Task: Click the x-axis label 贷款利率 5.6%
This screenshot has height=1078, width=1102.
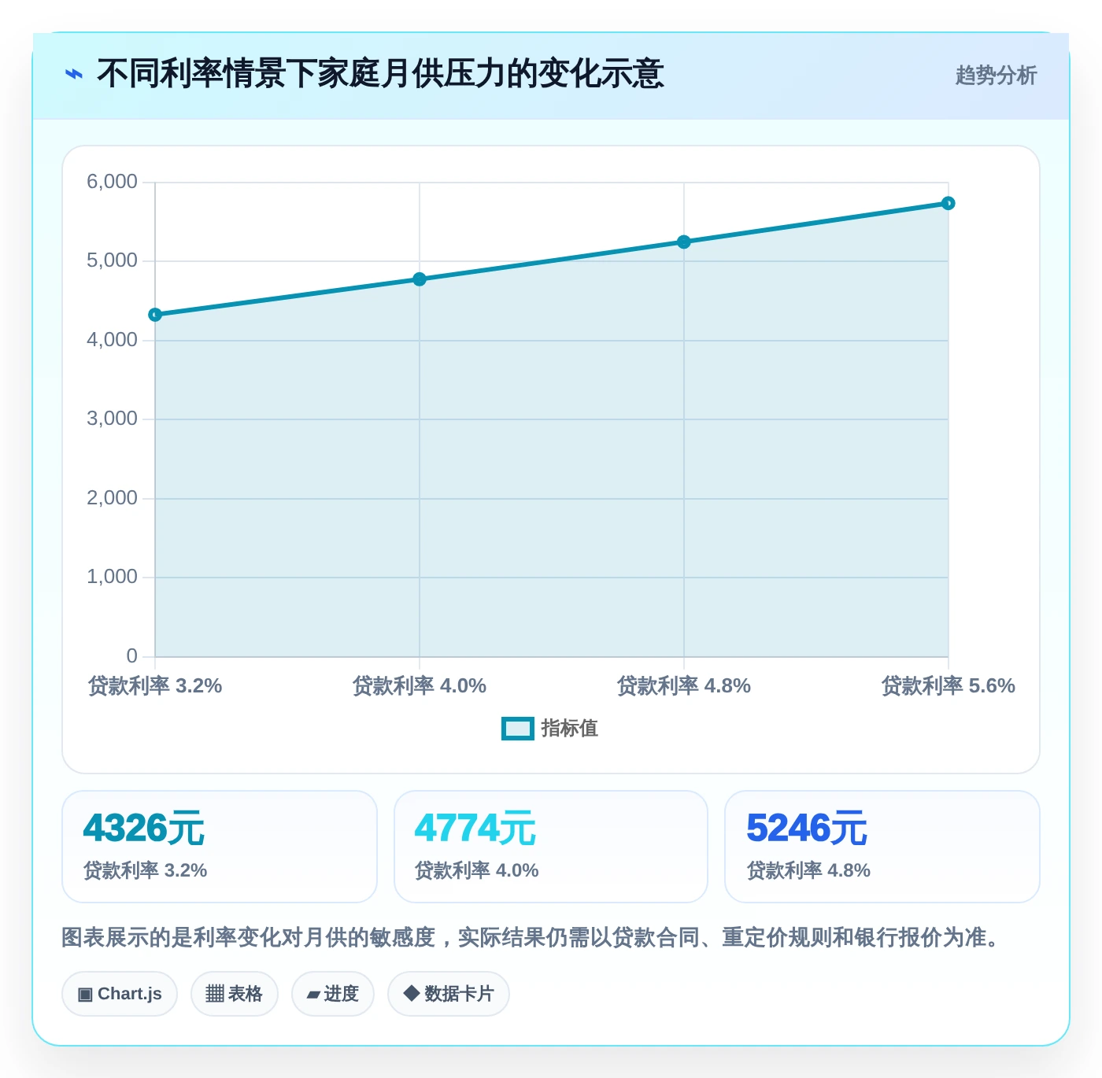Action: click(x=949, y=686)
